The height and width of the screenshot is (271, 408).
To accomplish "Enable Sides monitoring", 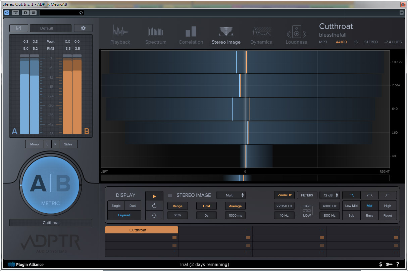I will point(68,144).
